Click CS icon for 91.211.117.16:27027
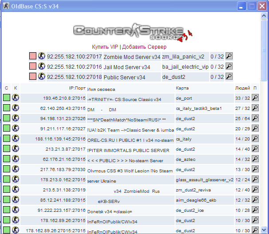The width and height of the screenshot is (269, 234). [16, 129]
